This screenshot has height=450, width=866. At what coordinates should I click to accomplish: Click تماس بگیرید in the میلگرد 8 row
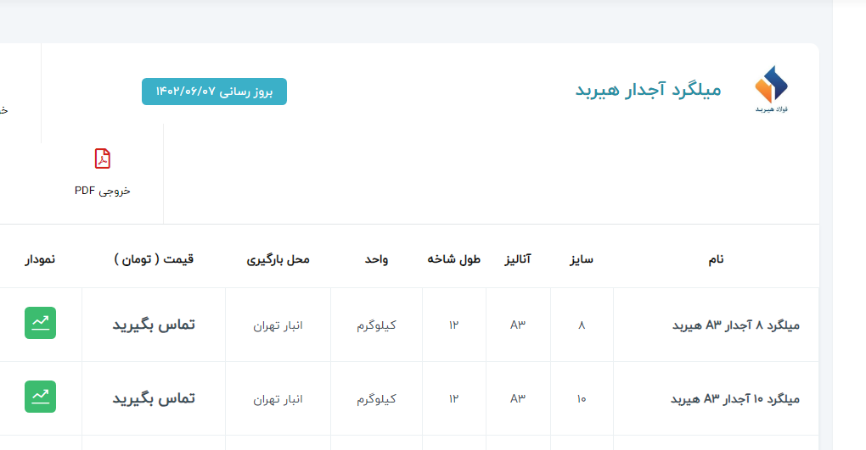coord(154,325)
